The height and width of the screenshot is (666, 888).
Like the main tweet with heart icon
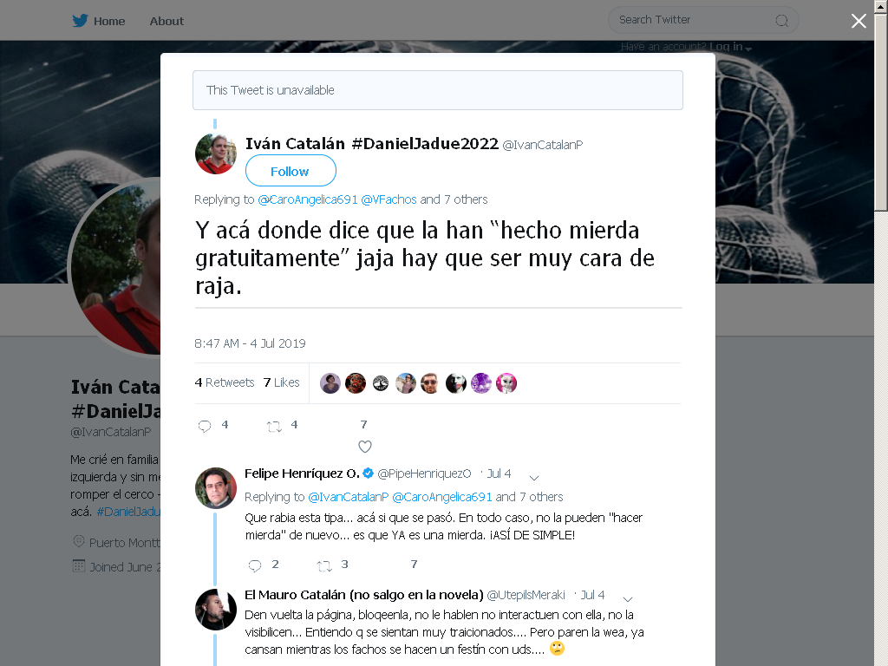tap(365, 447)
